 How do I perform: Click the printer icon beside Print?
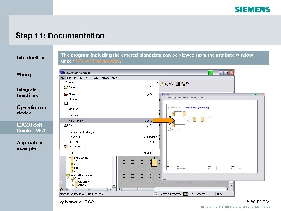[66, 125]
